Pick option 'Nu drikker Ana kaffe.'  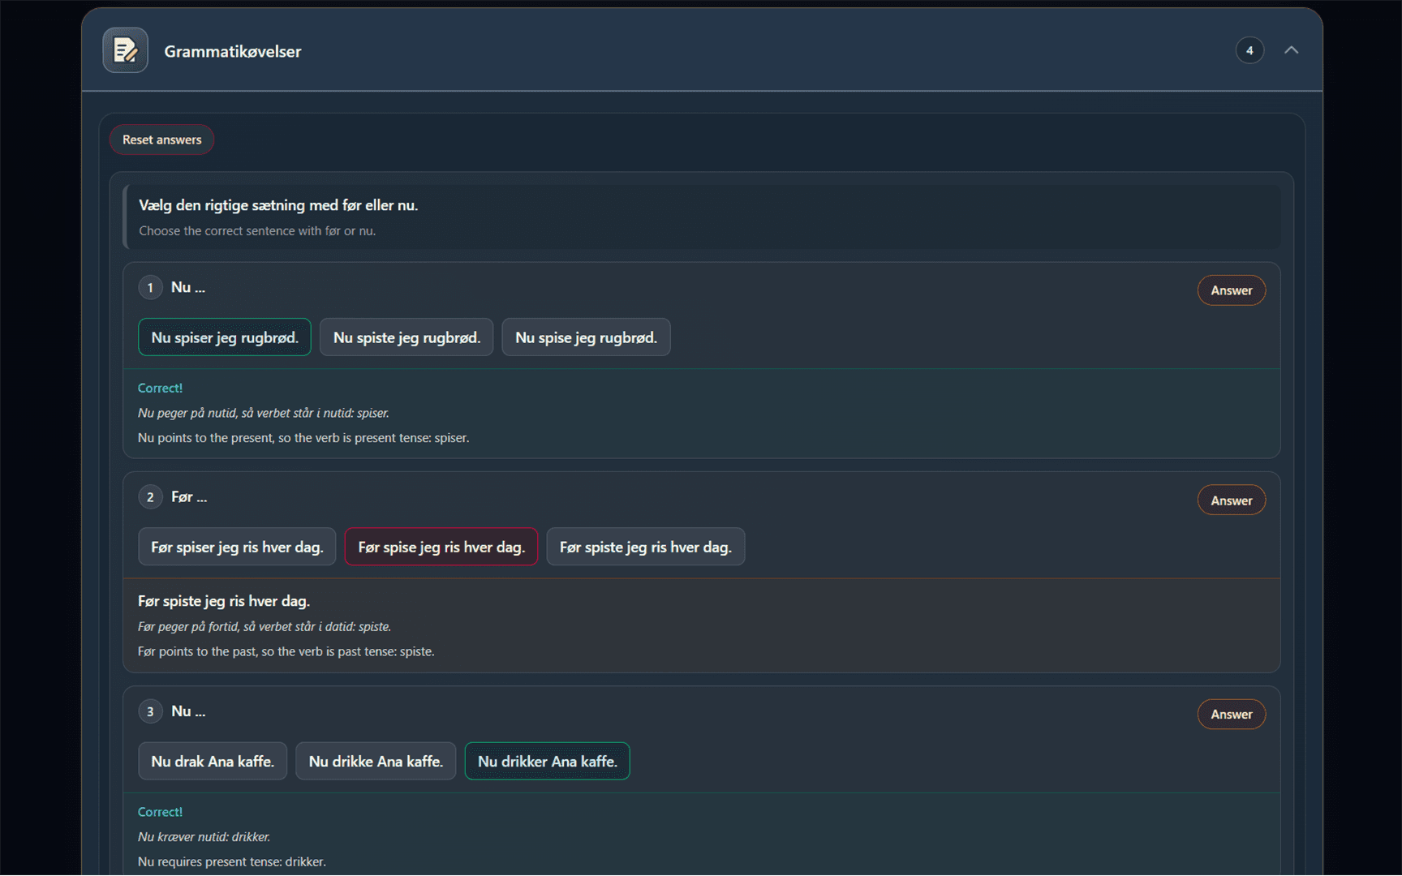[x=548, y=762]
